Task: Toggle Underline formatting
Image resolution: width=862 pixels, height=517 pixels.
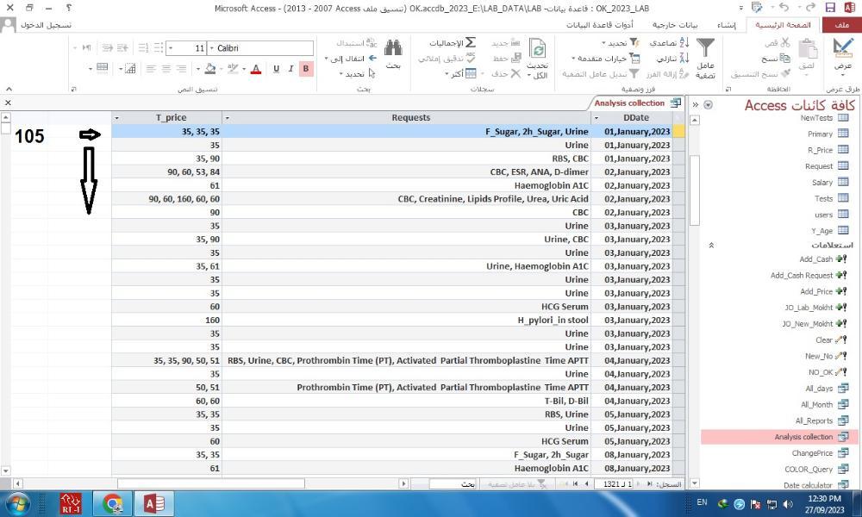Action: point(276,69)
